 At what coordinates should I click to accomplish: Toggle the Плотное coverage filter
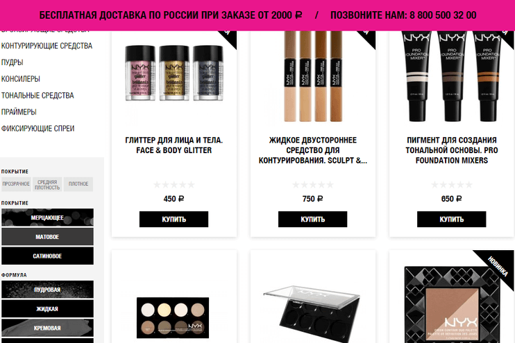[78, 184]
